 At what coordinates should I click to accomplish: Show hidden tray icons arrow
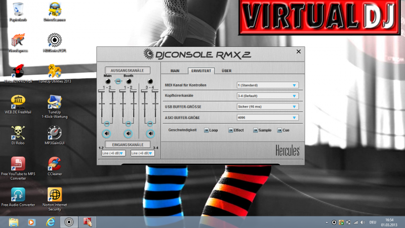click(327, 222)
